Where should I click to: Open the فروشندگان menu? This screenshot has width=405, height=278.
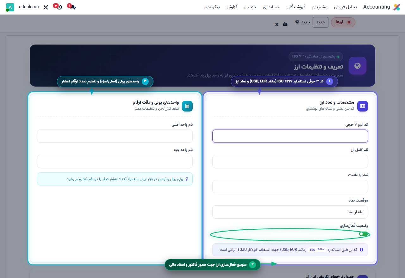tap(296, 7)
